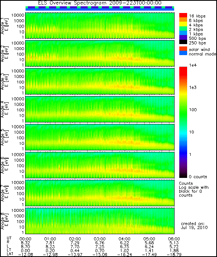
Task: Click the Anode 4 spectrogram panel
Action: coord(100,109)
